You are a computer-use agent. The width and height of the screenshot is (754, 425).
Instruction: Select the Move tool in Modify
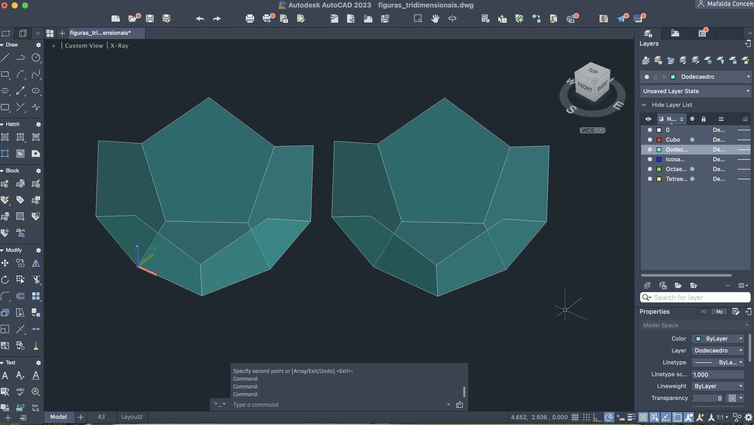5,263
